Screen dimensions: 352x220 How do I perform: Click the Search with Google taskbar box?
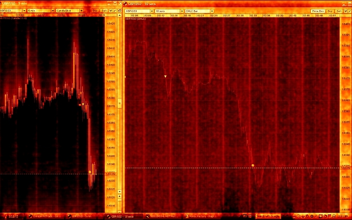268,216
